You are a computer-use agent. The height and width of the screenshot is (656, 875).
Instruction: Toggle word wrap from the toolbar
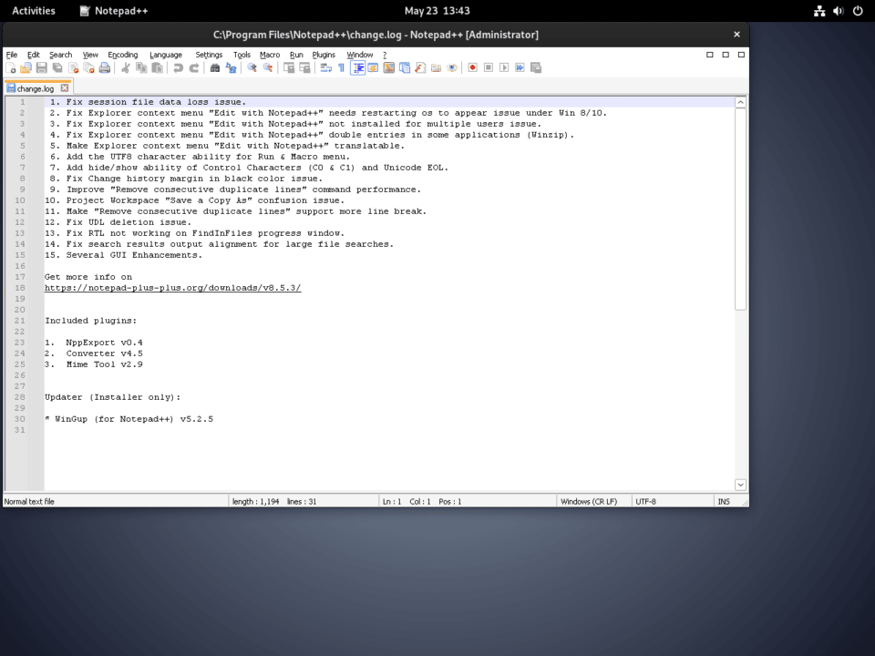[x=324, y=67]
